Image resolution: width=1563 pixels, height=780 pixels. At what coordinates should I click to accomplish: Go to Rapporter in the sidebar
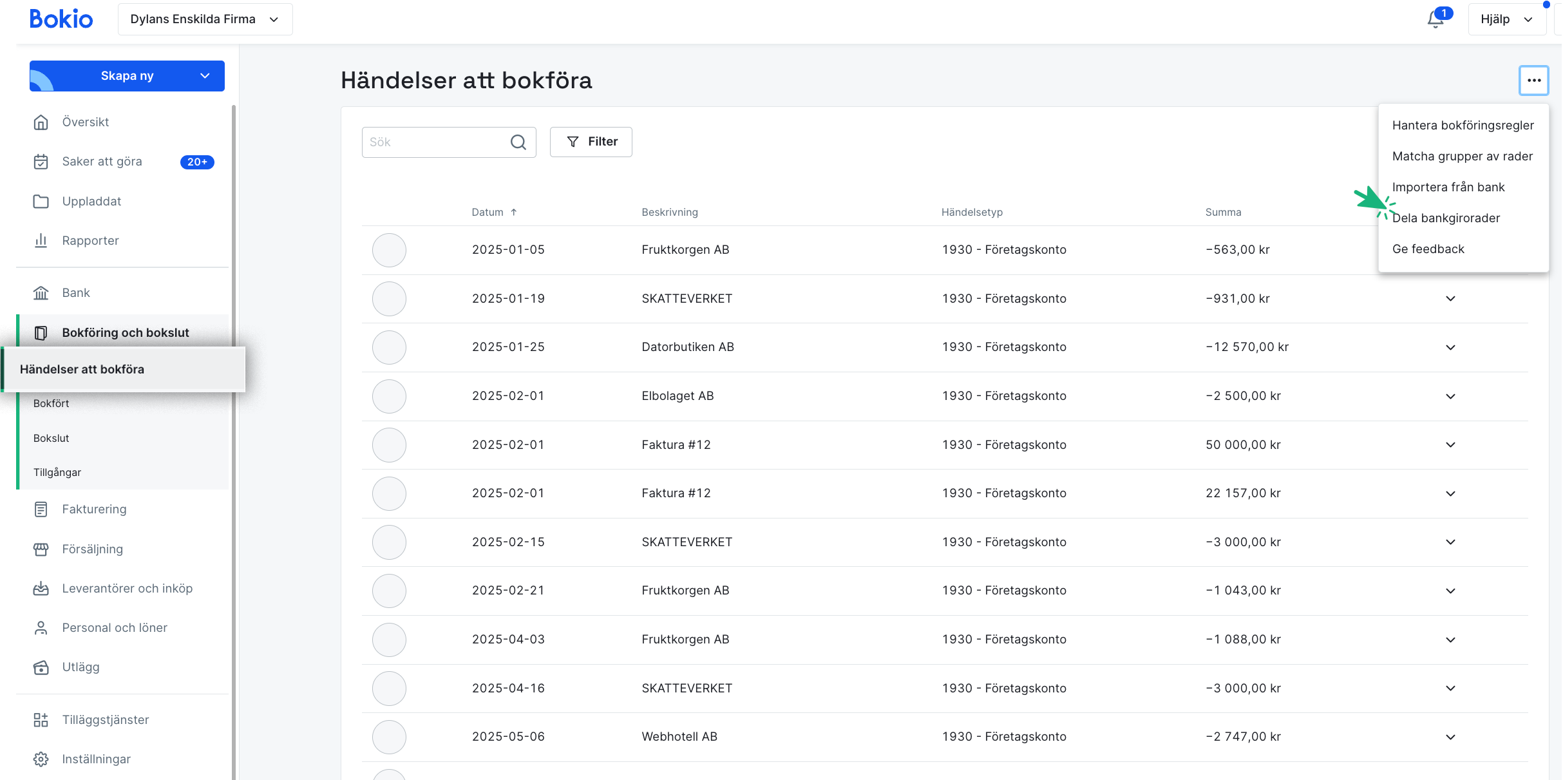pyautogui.click(x=90, y=241)
